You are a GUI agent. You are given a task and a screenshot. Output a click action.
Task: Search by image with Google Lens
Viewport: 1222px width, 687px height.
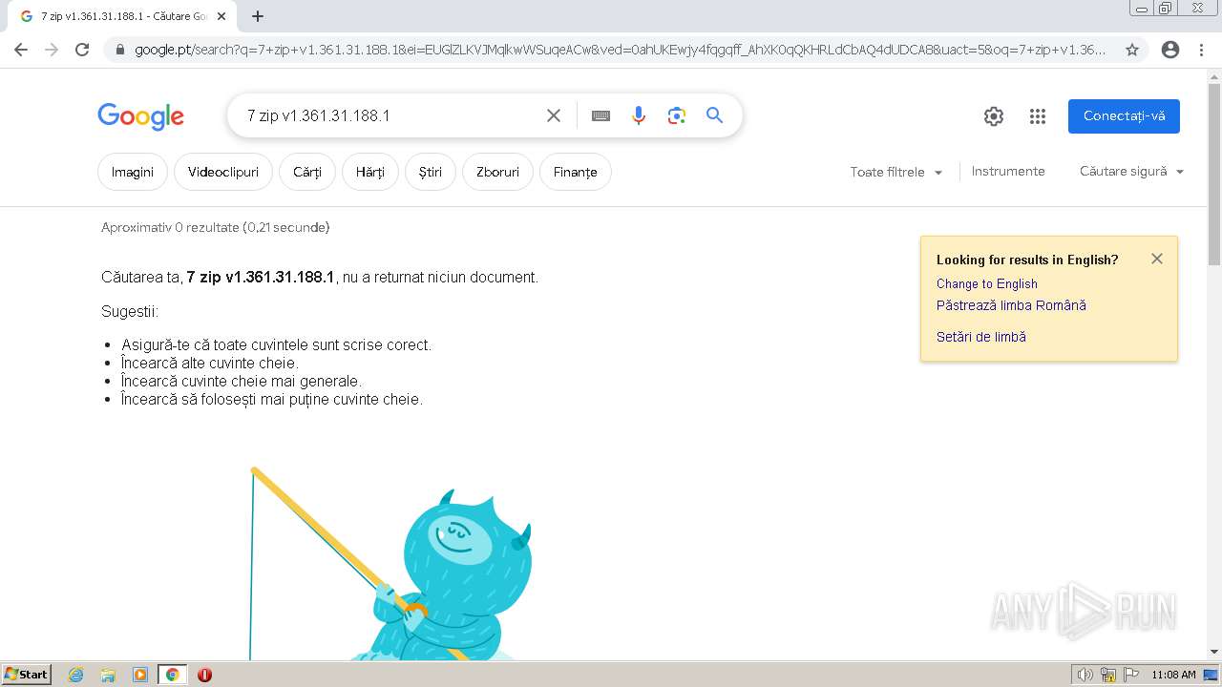pos(677,115)
